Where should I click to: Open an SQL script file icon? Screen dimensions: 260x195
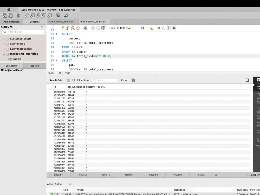11,16
